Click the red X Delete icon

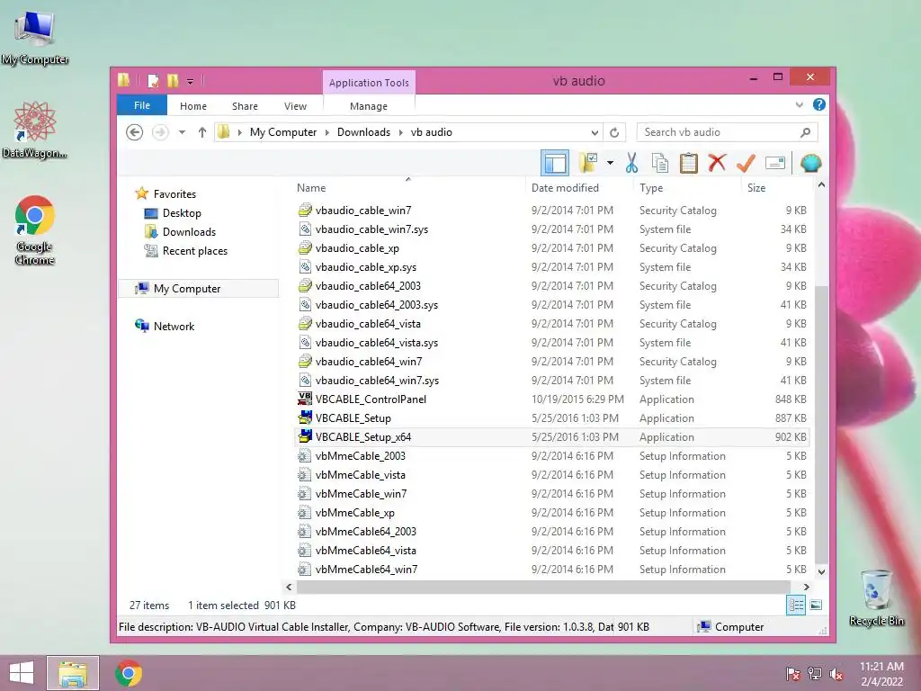coord(717,162)
